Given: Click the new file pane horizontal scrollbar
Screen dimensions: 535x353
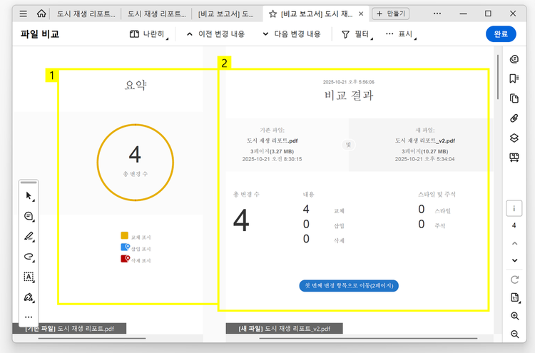Looking at the screenshot, I should [x=368, y=338].
